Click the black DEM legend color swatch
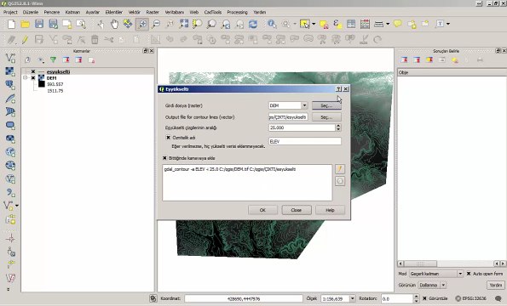Image resolution: width=507 pixels, height=306 pixels. click(42, 84)
